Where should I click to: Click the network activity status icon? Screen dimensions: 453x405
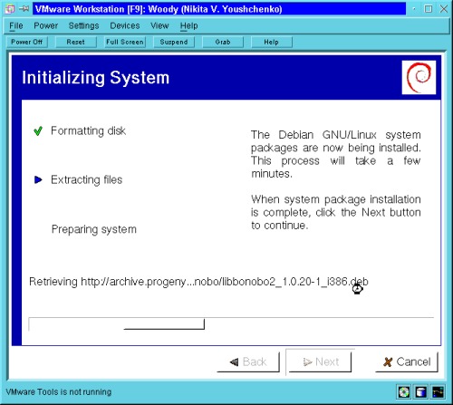pos(438,392)
